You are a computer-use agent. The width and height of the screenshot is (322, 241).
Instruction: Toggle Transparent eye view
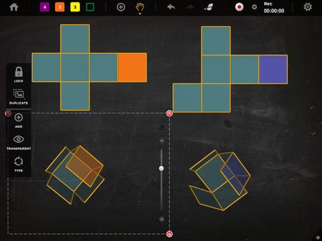(x=19, y=143)
